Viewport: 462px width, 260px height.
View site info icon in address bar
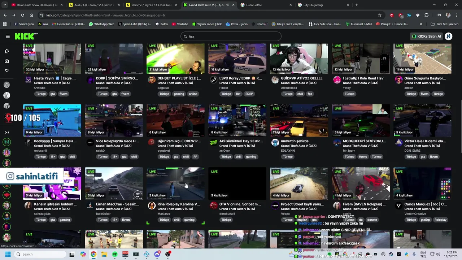tap(42, 15)
